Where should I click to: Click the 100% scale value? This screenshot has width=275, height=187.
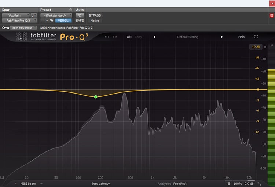pos(238,184)
